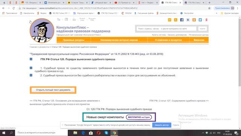The height and width of the screenshot is (136, 241).
Task: Open Opera browser from the taskbar
Action: point(99,133)
